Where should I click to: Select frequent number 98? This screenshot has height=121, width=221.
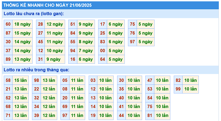click(37, 80)
